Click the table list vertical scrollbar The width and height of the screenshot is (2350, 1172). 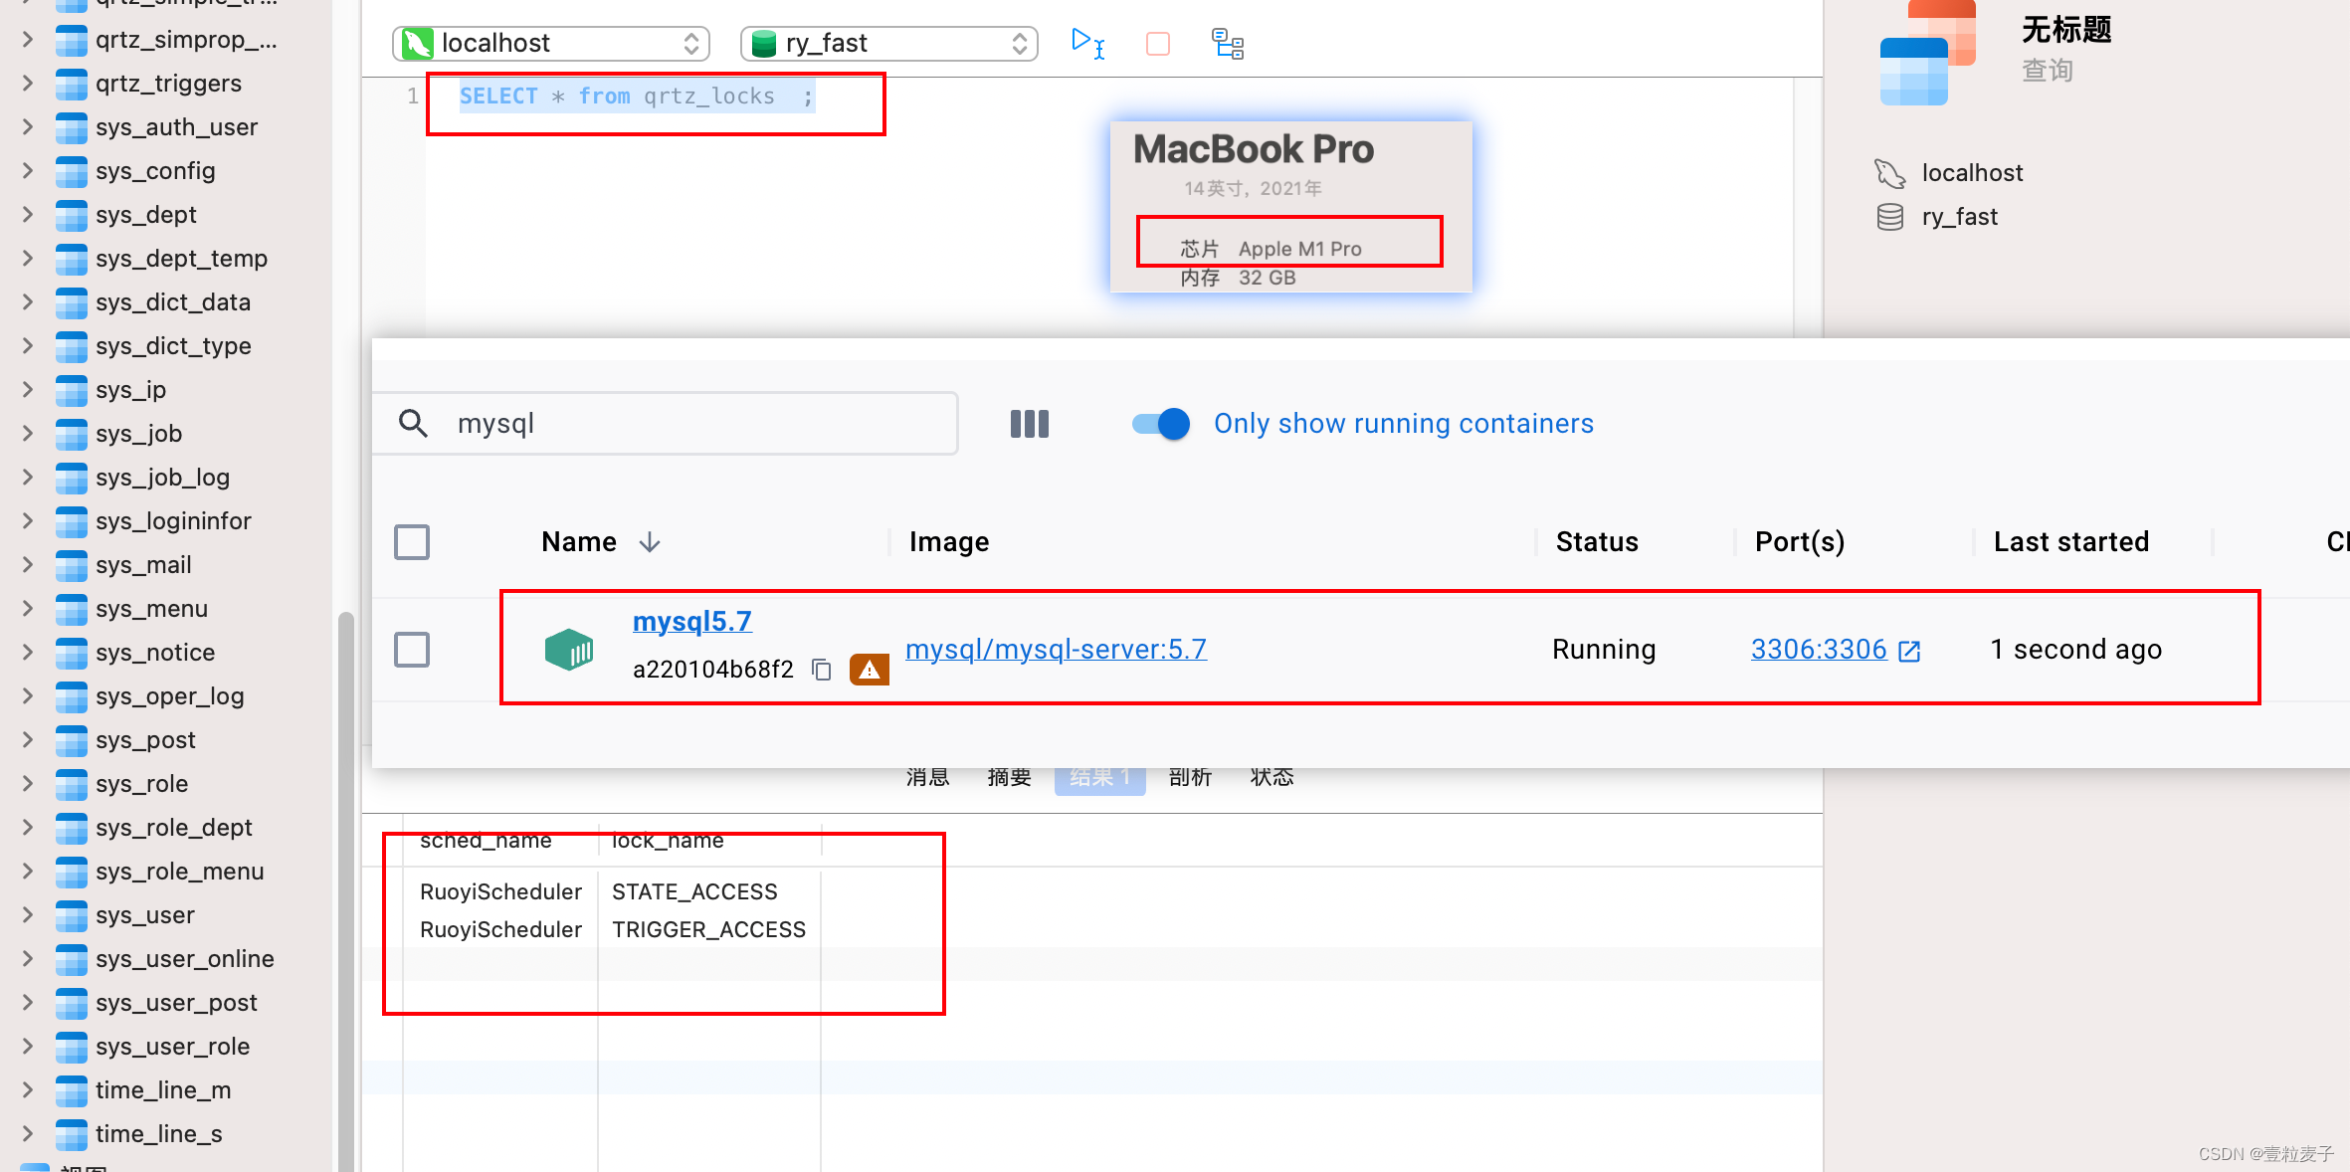click(346, 890)
